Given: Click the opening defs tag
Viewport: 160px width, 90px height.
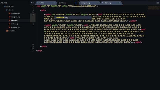Looking at the screenshot, I should tap(43, 10).
